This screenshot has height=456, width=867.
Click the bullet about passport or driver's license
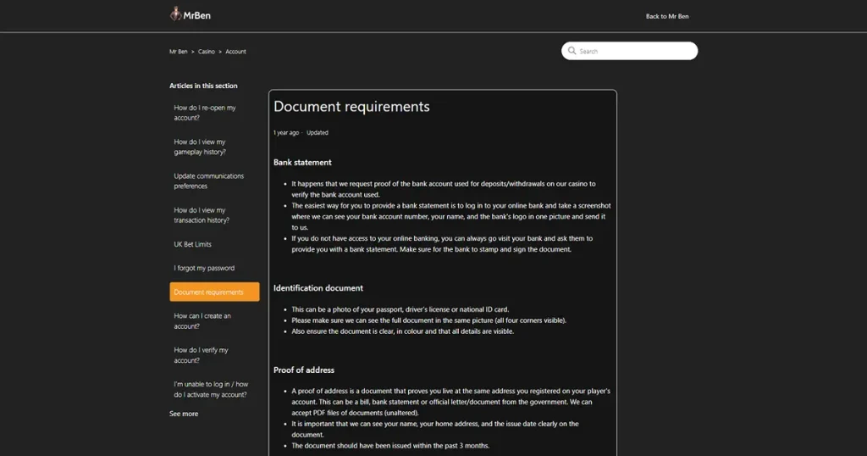(x=400, y=309)
